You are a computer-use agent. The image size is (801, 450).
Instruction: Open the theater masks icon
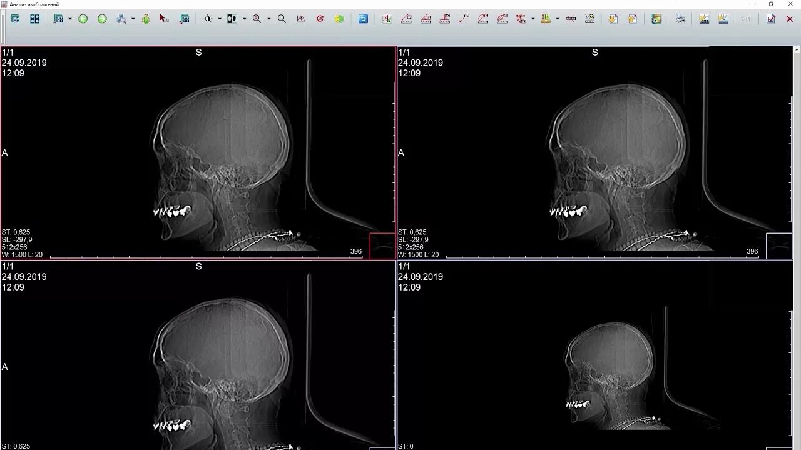339,19
